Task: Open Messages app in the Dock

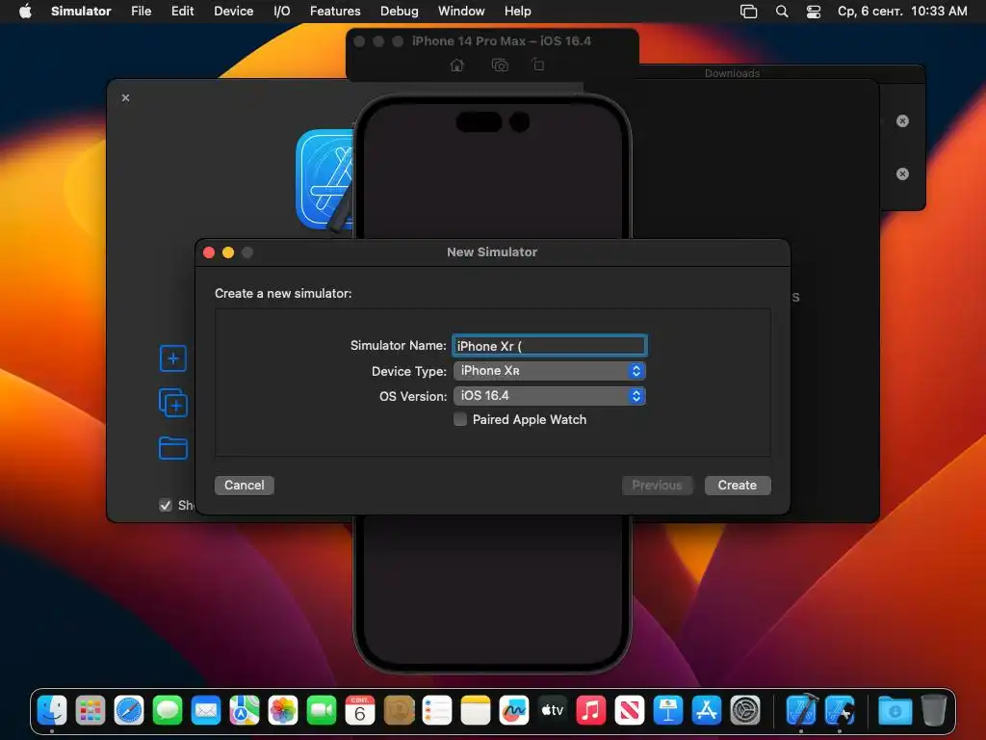Action: [x=168, y=710]
